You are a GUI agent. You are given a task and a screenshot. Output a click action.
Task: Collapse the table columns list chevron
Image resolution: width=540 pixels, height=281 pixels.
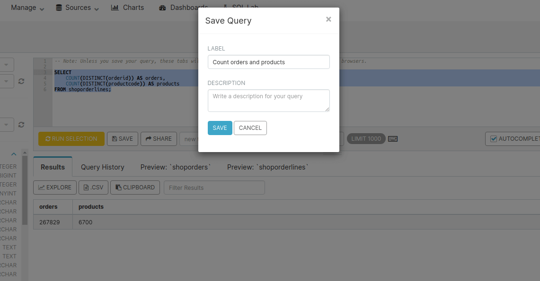14,154
